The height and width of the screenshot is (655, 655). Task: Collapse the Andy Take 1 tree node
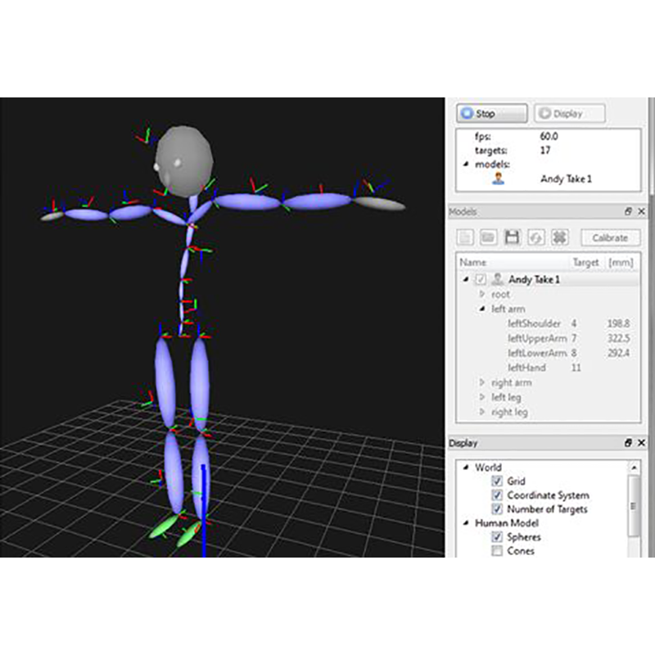point(466,279)
